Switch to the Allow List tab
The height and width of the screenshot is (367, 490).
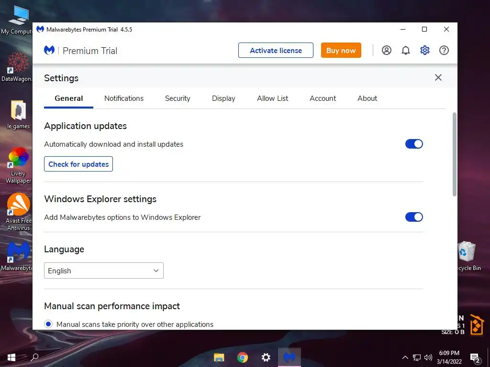(x=272, y=98)
